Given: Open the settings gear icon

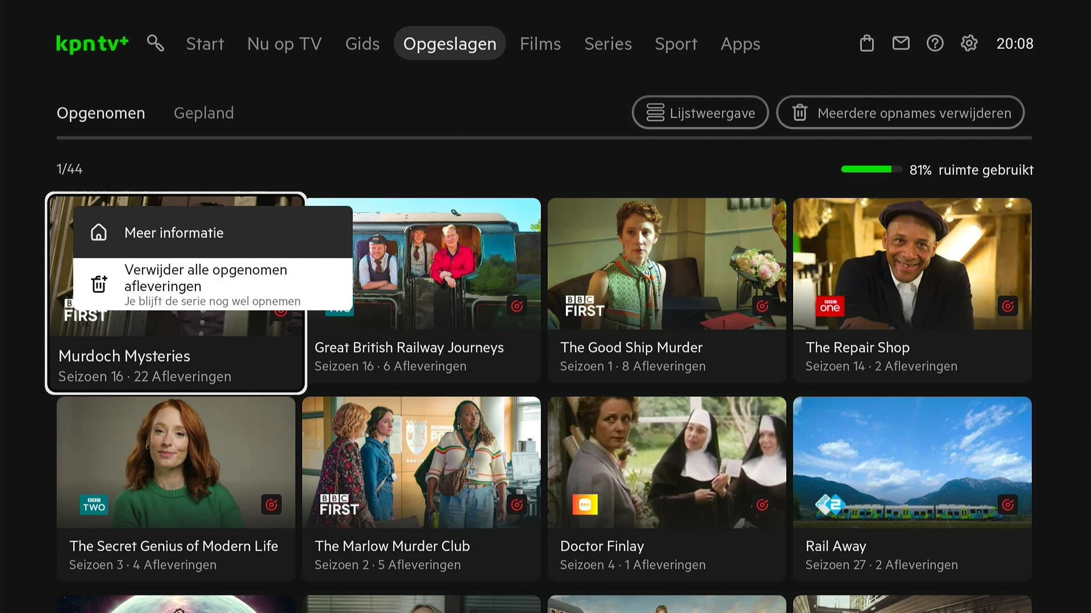Looking at the screenshot, I should pos(969,43).
